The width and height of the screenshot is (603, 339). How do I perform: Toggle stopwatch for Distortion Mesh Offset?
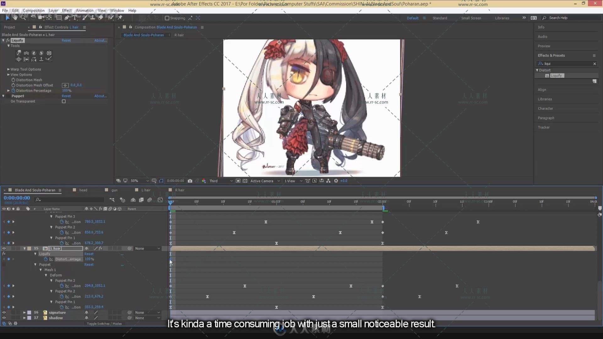[x=13, y=85]
